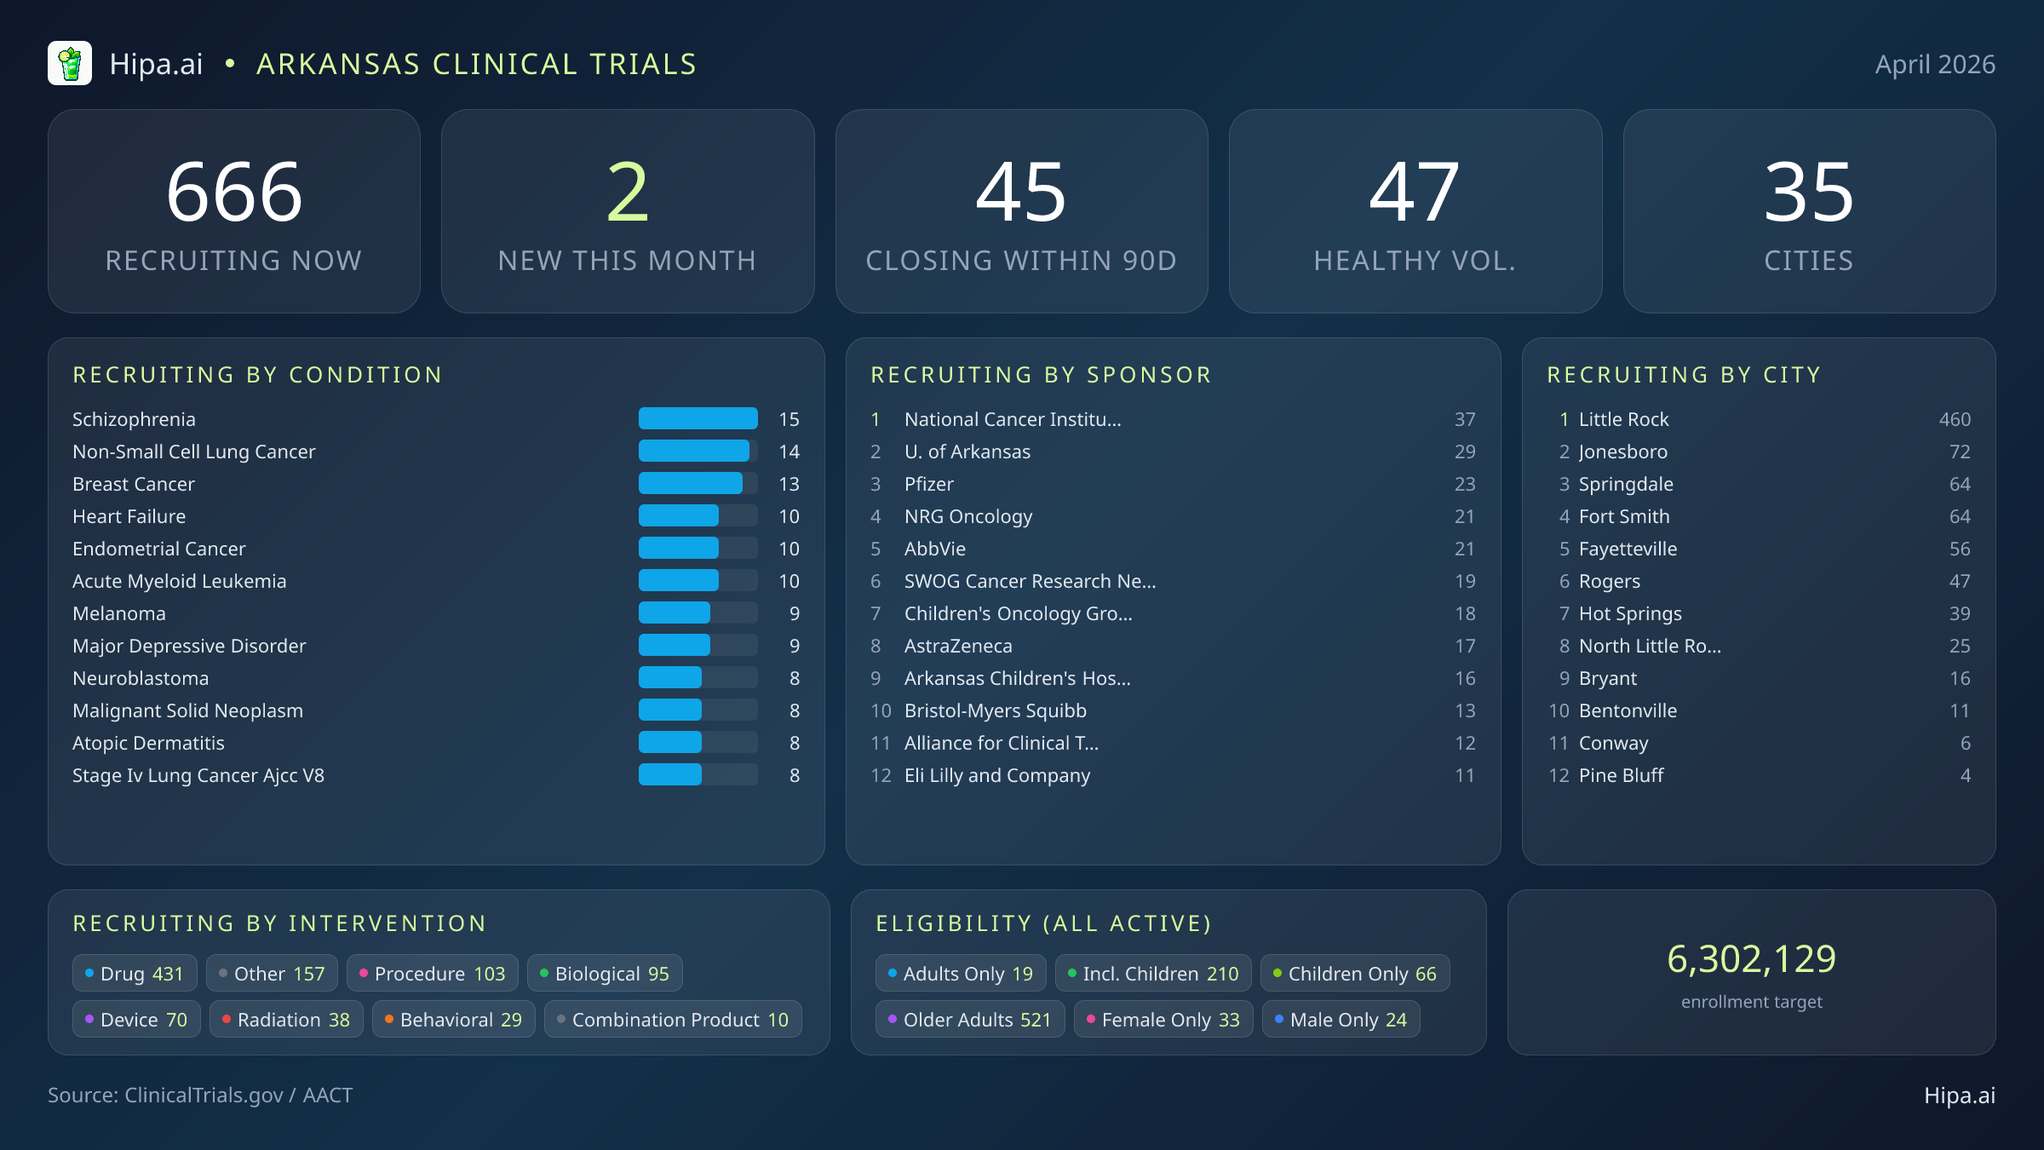Select the North Little Ro... city row

(1759, 646)
